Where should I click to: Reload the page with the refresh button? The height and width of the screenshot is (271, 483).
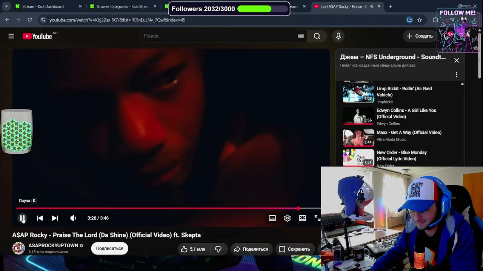(x=29, y=20)
